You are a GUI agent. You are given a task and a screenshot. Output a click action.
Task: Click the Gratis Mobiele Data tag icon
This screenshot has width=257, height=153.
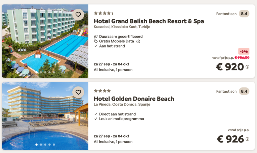pos(96,41)
